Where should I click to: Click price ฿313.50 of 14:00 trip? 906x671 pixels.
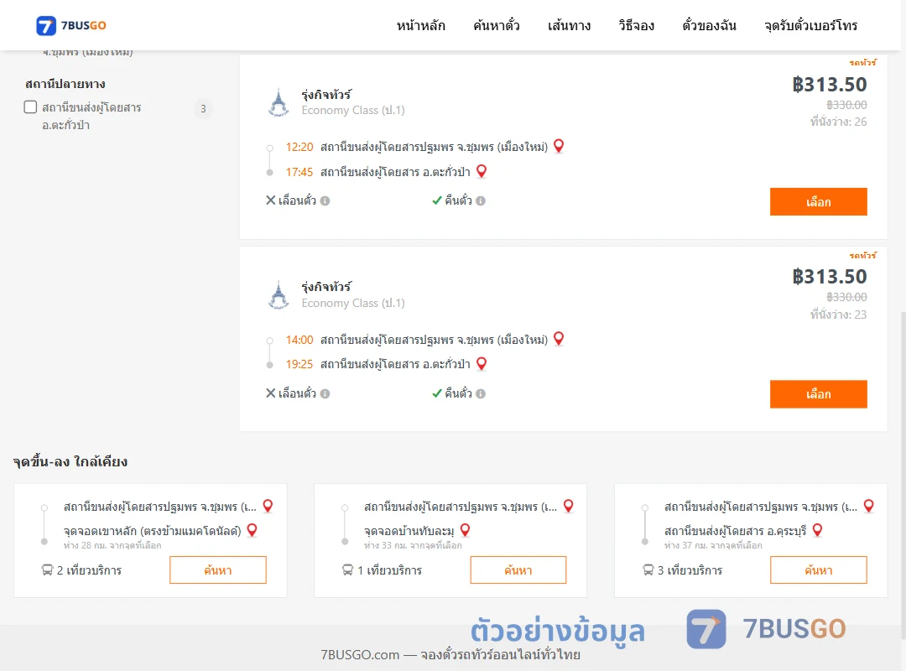[829, 277]
